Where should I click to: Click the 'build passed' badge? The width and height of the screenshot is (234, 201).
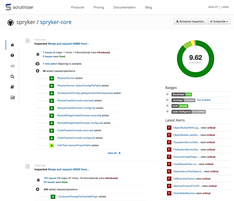180,106
